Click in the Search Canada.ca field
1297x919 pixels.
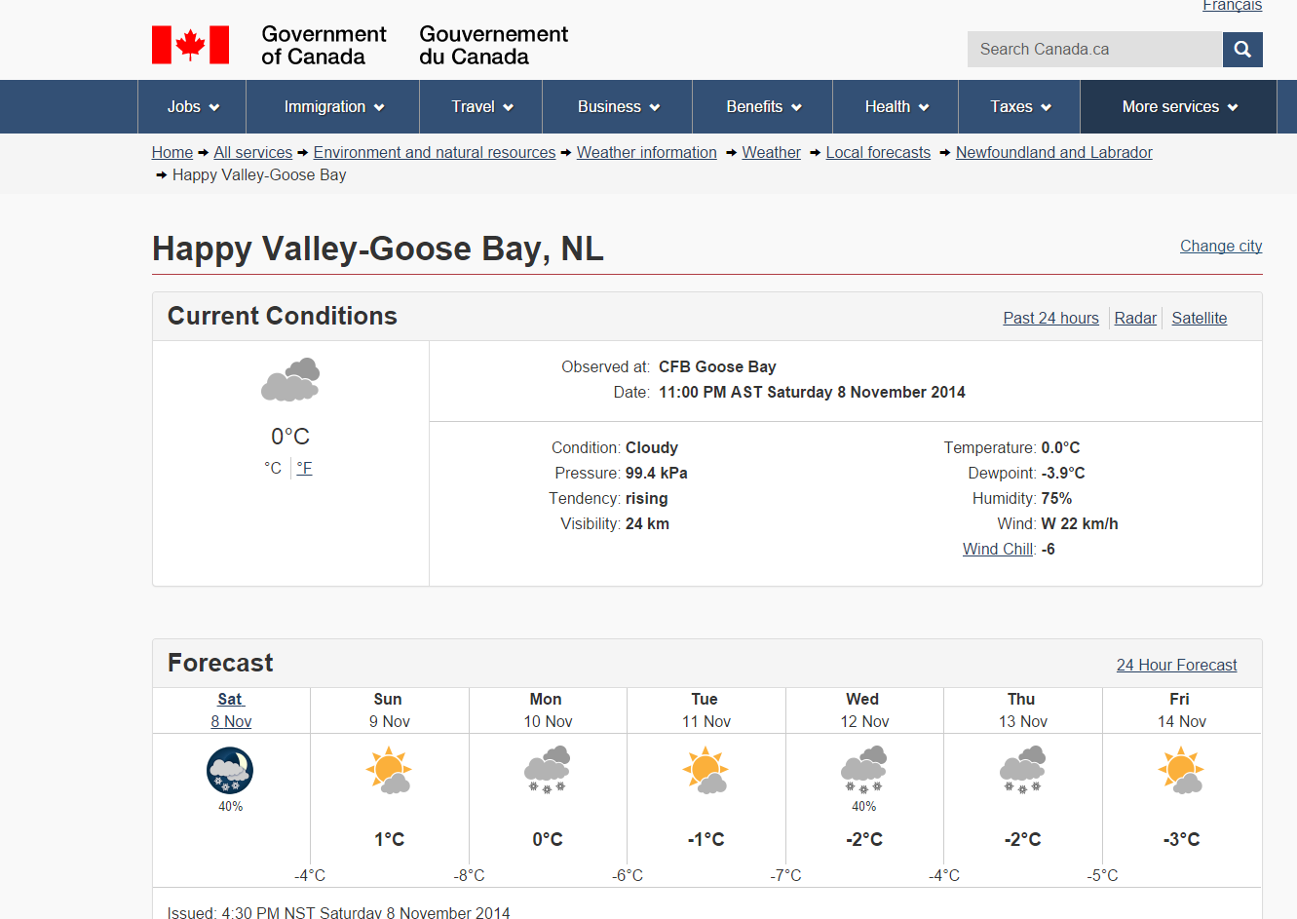(1093, 50)
